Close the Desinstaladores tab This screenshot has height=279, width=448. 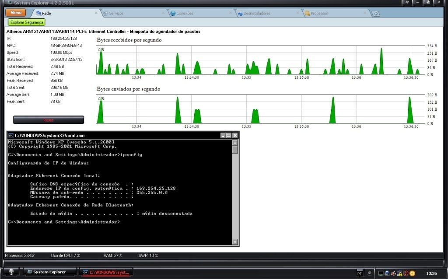coord(297,13)
